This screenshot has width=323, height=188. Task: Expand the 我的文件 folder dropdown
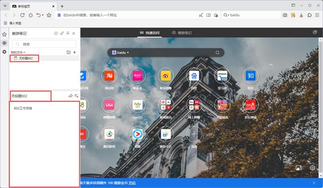[x=18, y=52]
